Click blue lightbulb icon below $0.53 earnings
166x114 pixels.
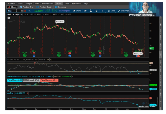[100, 56]
